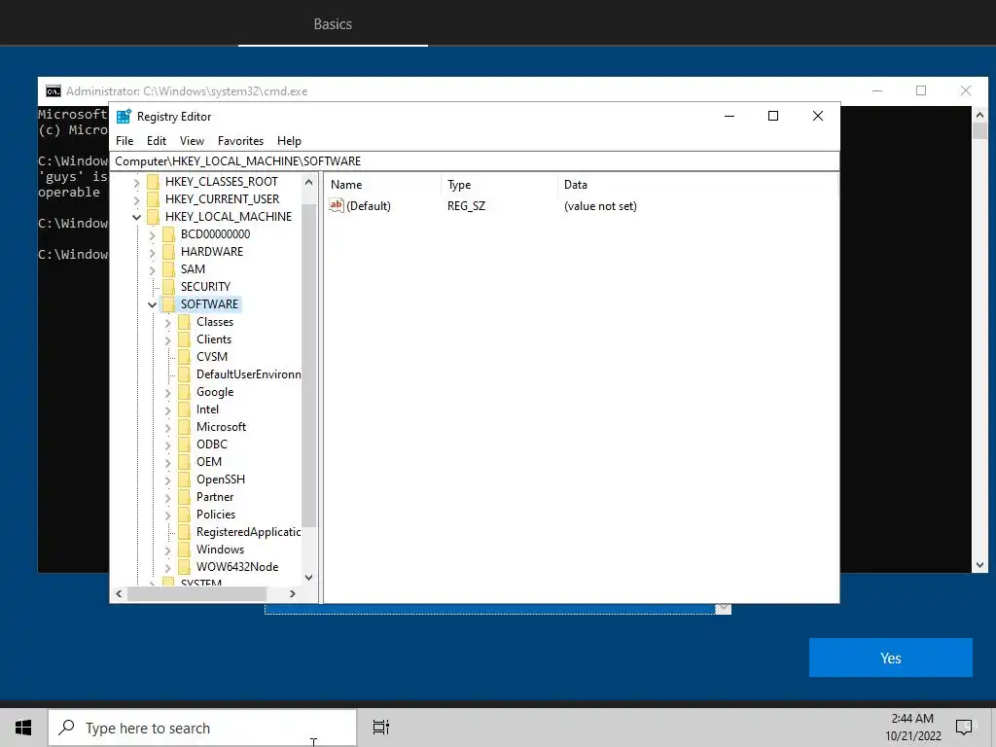Expand the HKEY_CLASSES_ROOT key
This screenshot has height=747, width=996.
click(x=136, y=182)
